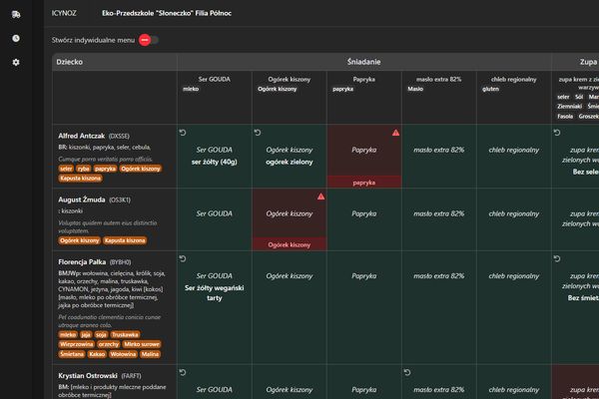
Task: Open the settings gear in sidebar
Action: [15, 62]
